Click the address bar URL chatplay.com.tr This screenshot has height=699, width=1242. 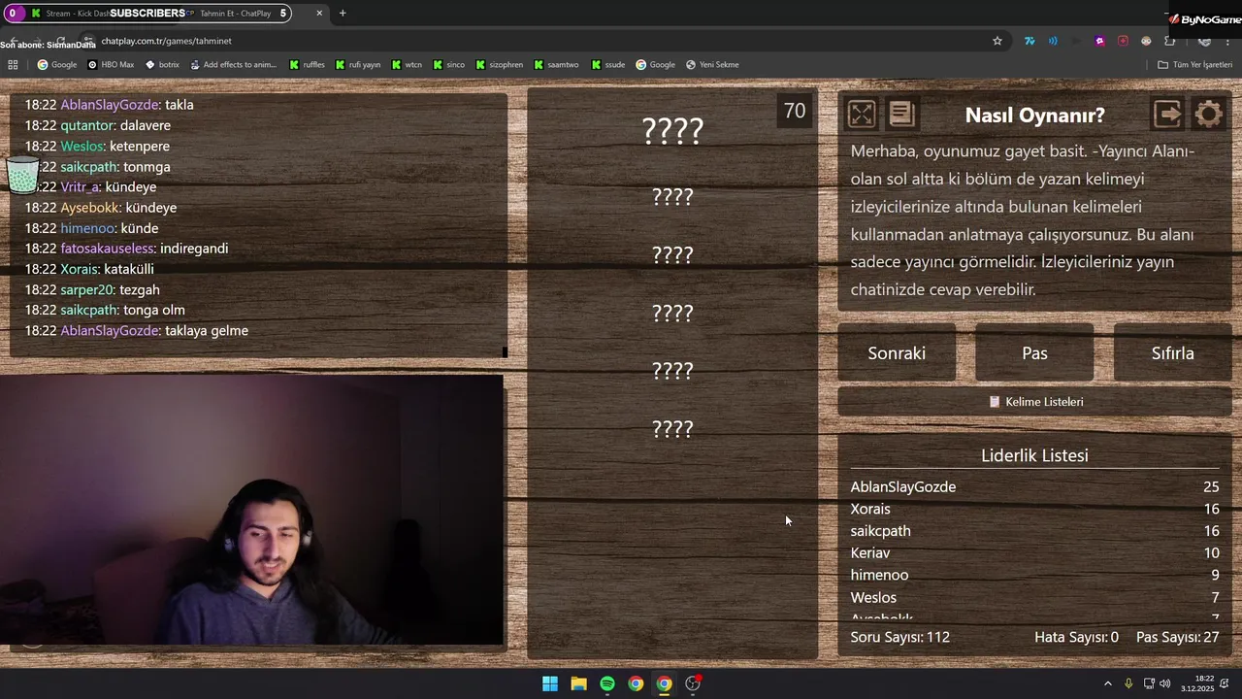point(166,41)
